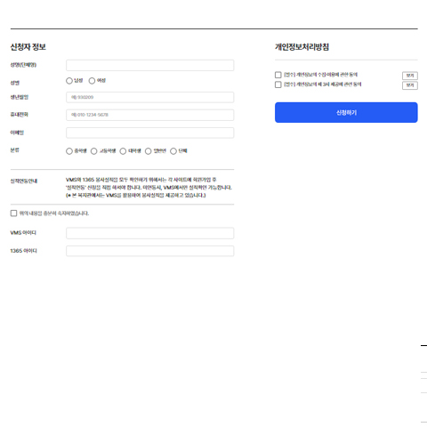Click the 성명(단체명) name input field
Viewport: 427px width, 427px height.
(x=149, y=65)
